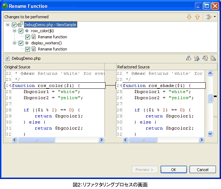Click the disabled Preview > button
Image resolution: width=221 pixels, height=189 pixels.
[144, 170]
